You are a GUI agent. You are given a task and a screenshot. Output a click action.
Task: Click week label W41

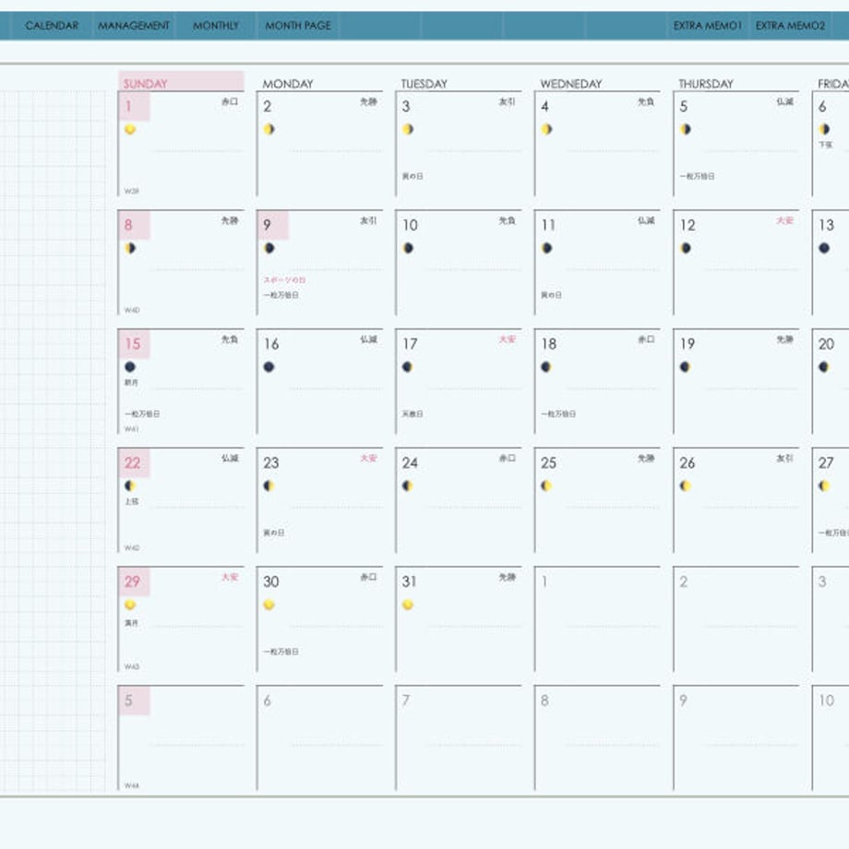click(x=132, y=429)
